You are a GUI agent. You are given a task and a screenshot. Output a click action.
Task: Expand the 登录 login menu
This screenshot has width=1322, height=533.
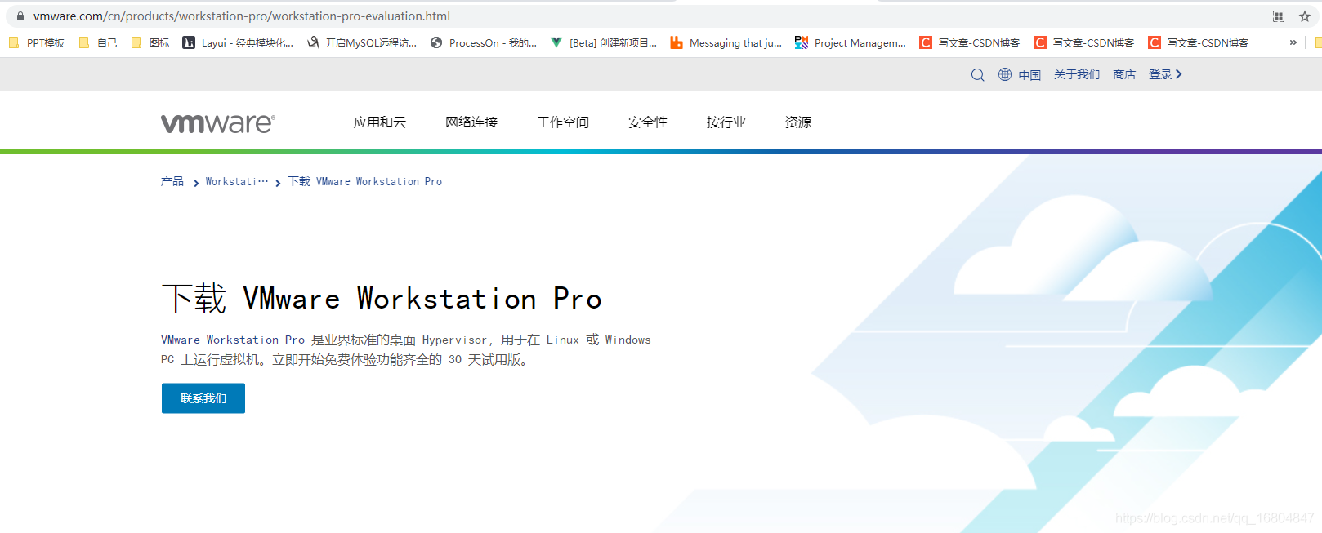tap(1165, 74)
